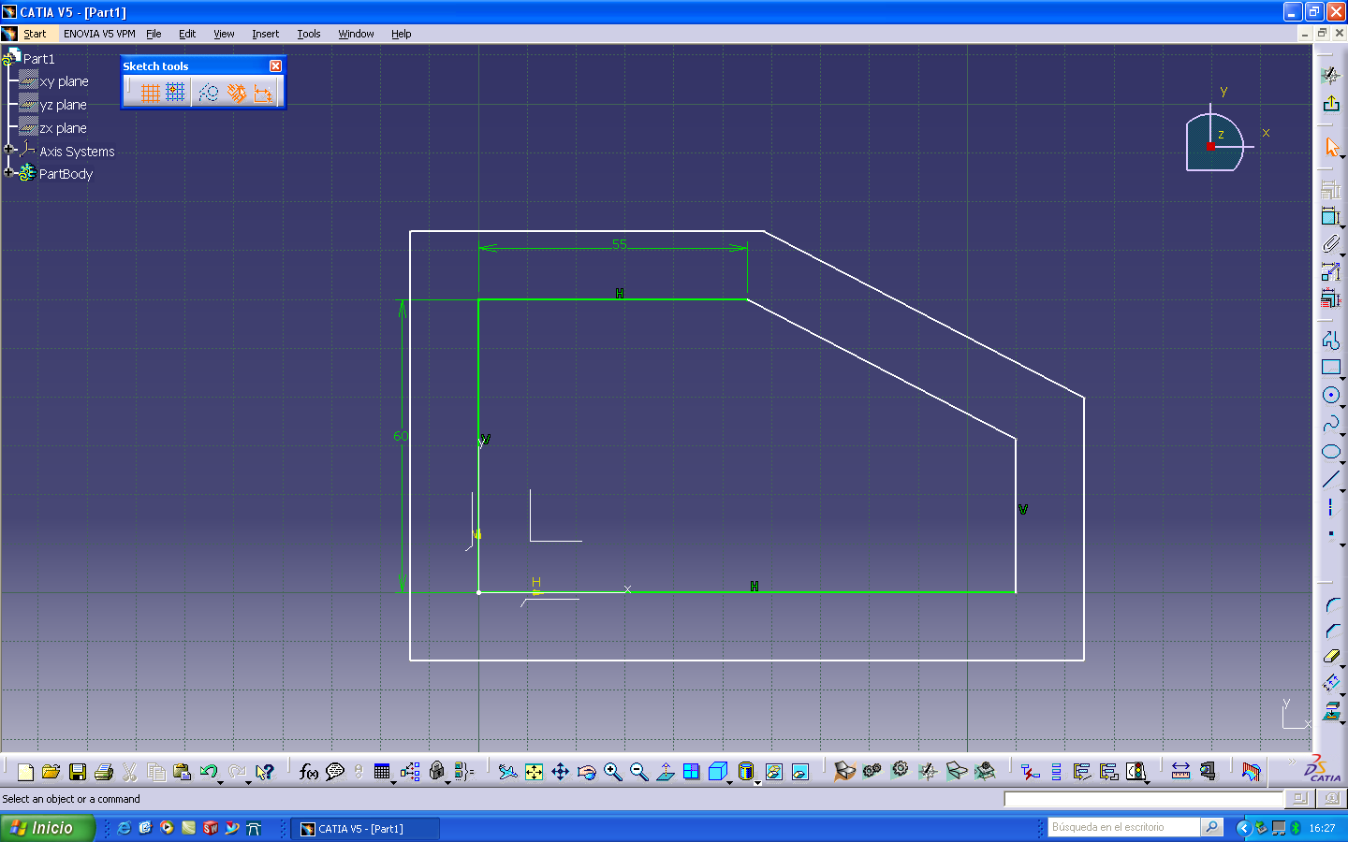Select the Profile sketch tool
The image size is (1348, 842).
[1331, 340]
